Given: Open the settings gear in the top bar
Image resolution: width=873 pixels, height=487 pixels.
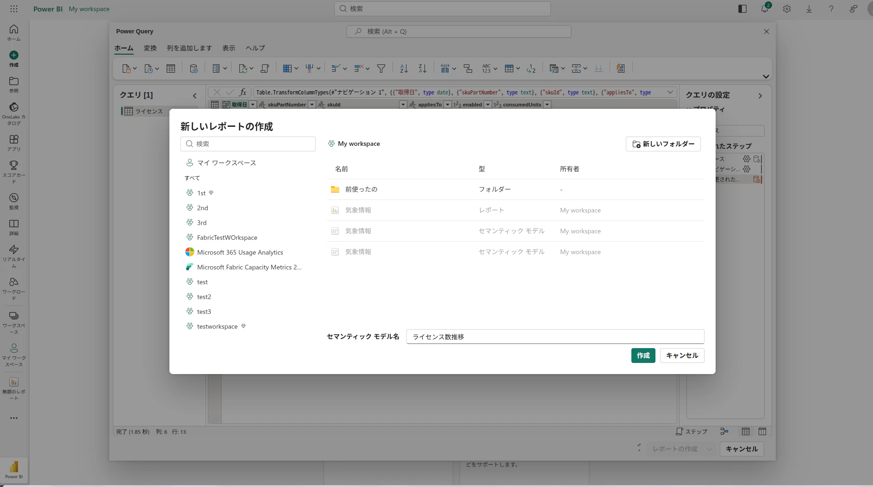Looking at the screenshot, I should click(787, 9).
